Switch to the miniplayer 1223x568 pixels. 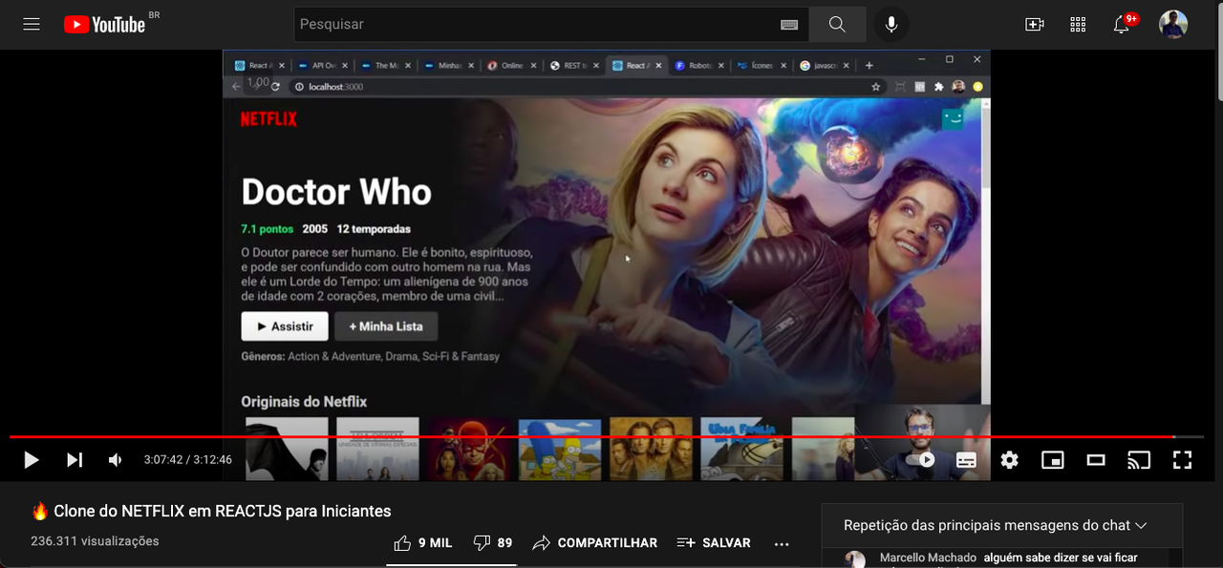pos(1052,460)
